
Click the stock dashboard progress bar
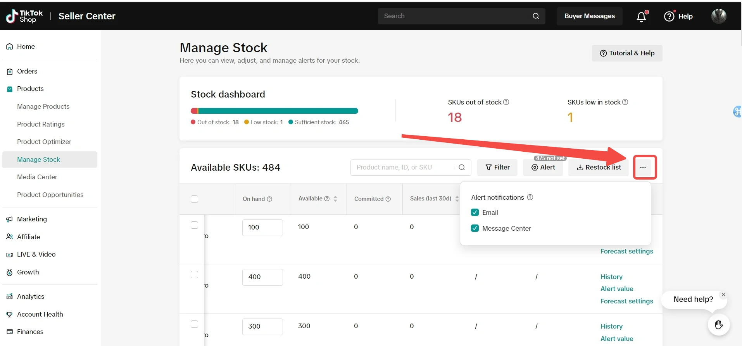pyautogui.click(x=274, y=111)
